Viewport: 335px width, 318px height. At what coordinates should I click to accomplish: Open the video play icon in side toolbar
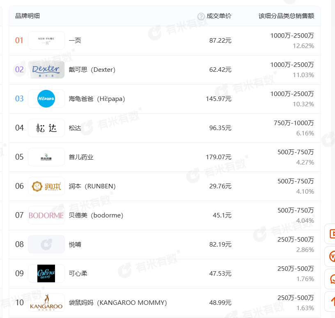pyautogui.click(x=332, y=233)
